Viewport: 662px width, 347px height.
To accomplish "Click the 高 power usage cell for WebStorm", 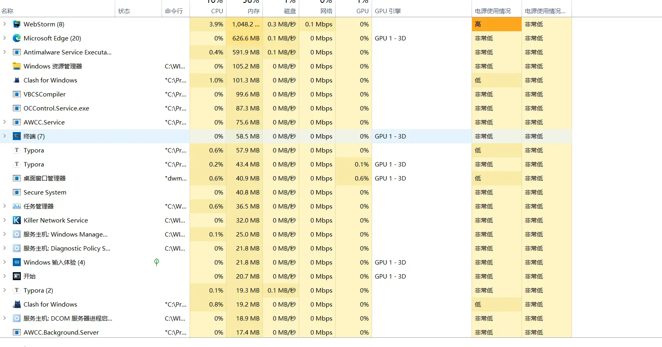I will pos(496,24).
